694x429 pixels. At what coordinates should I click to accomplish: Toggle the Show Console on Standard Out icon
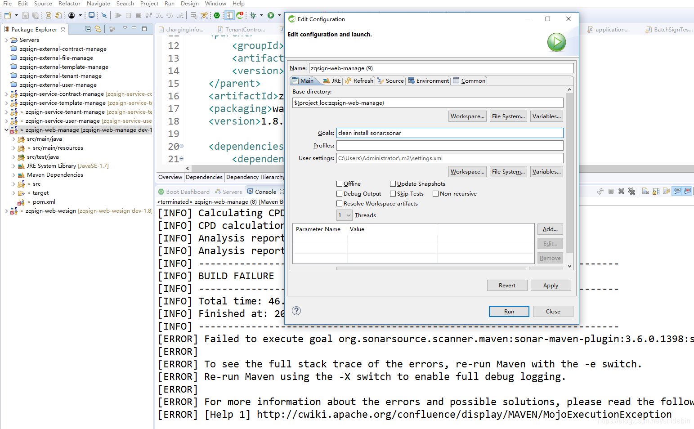pos(677,191)
